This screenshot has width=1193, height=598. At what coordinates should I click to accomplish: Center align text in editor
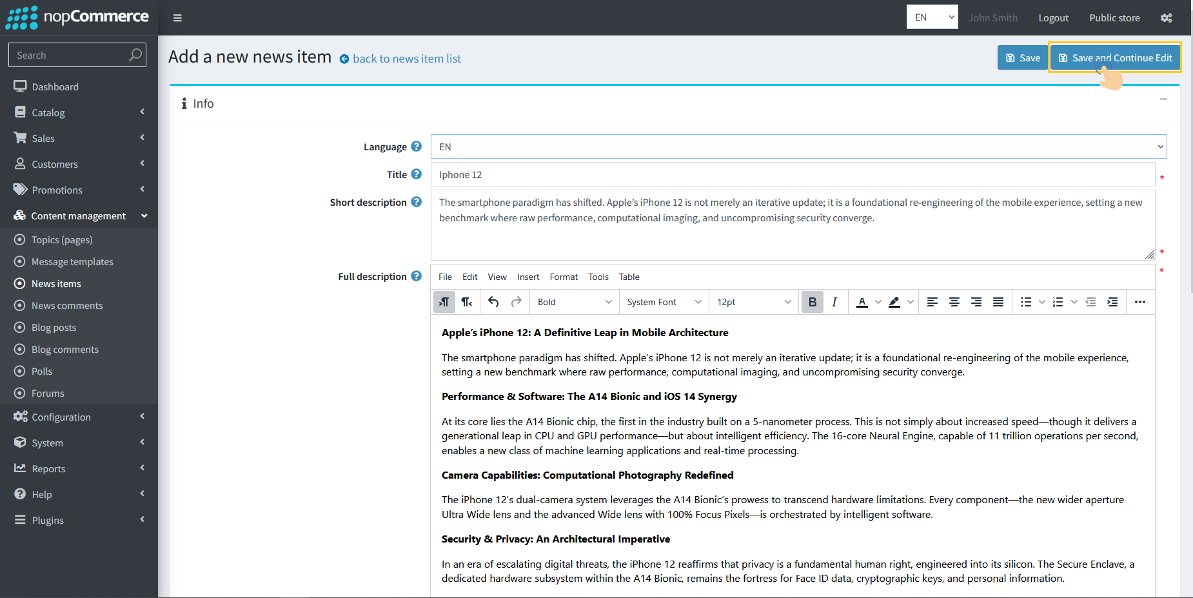pyautogui.click(x=954, y=302)
